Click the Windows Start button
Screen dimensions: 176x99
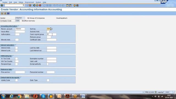(x=3, y=96)
